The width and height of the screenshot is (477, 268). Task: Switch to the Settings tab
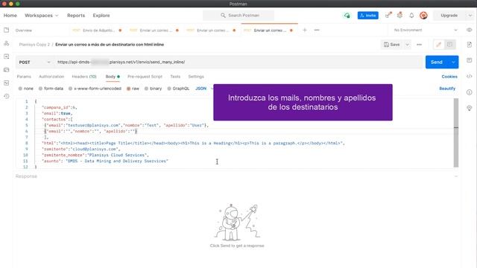click(196, 77)
